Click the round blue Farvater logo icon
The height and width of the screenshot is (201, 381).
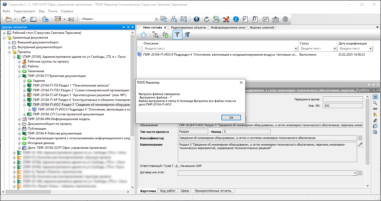pyautogui.click(x=197, y=19)
